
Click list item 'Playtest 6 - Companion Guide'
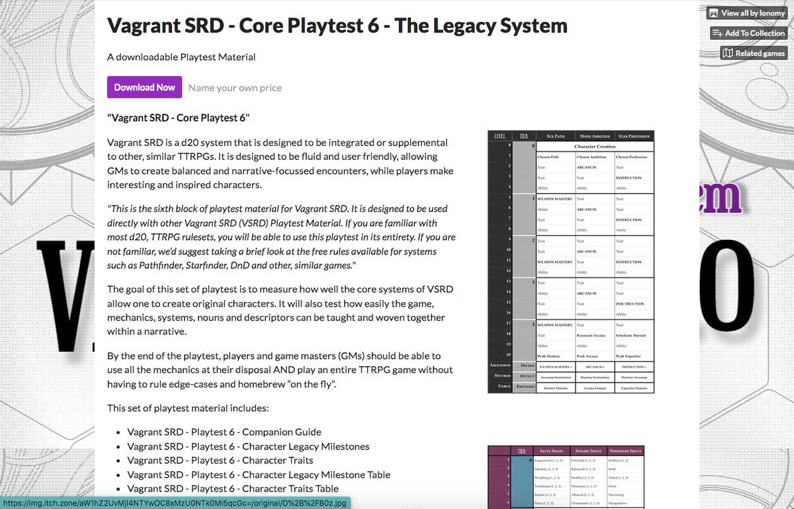224,432
